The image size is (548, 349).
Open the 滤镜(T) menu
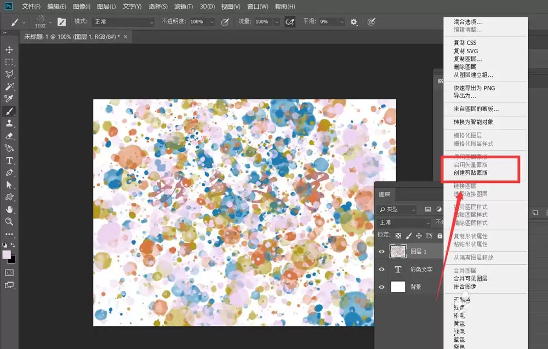(184, 6)
